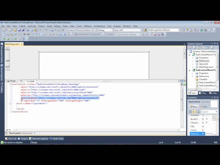Click the New Project toolbar icon
This screenshot has height=165, width=220.
coord(4,30)
